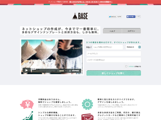The width and height of the screenshot is (161, 120).
Task: Click the shop URL input field
Action: [x=108, y=47]
